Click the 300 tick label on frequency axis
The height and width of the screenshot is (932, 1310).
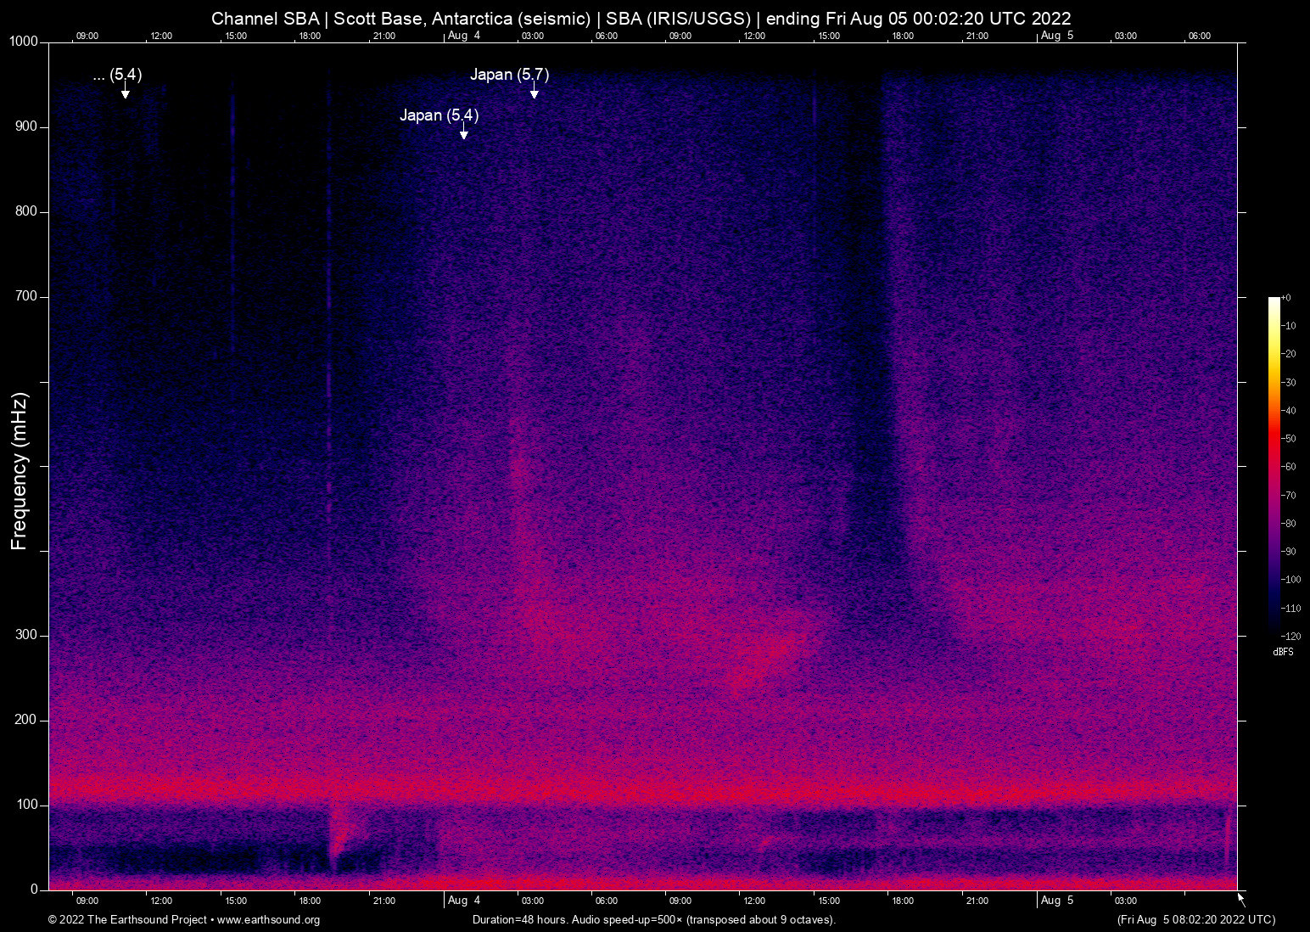pos(26,635)
